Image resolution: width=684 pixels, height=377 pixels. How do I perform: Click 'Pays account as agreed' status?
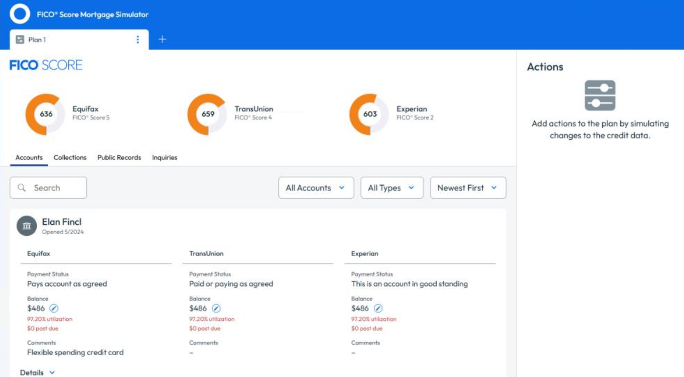click(x=67, y=284)
